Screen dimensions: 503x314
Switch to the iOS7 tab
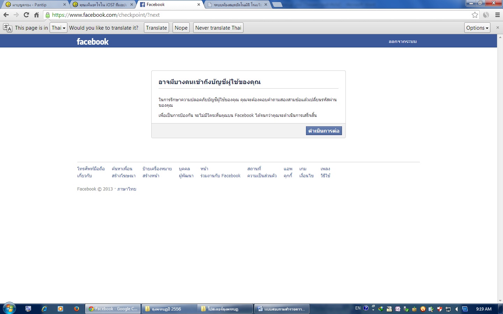pos(103,5)
